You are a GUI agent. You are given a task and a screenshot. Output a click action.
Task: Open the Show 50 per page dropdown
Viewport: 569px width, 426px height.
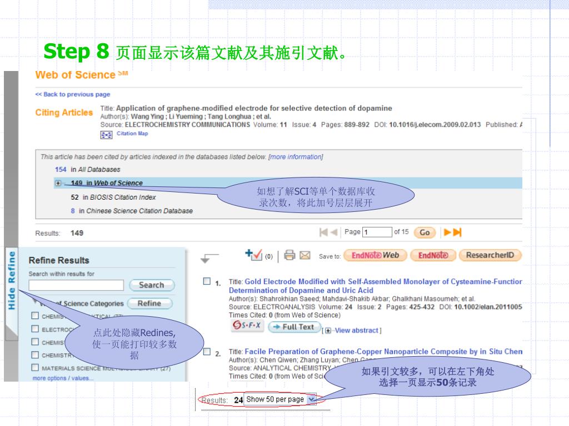[x=280, y=399]
